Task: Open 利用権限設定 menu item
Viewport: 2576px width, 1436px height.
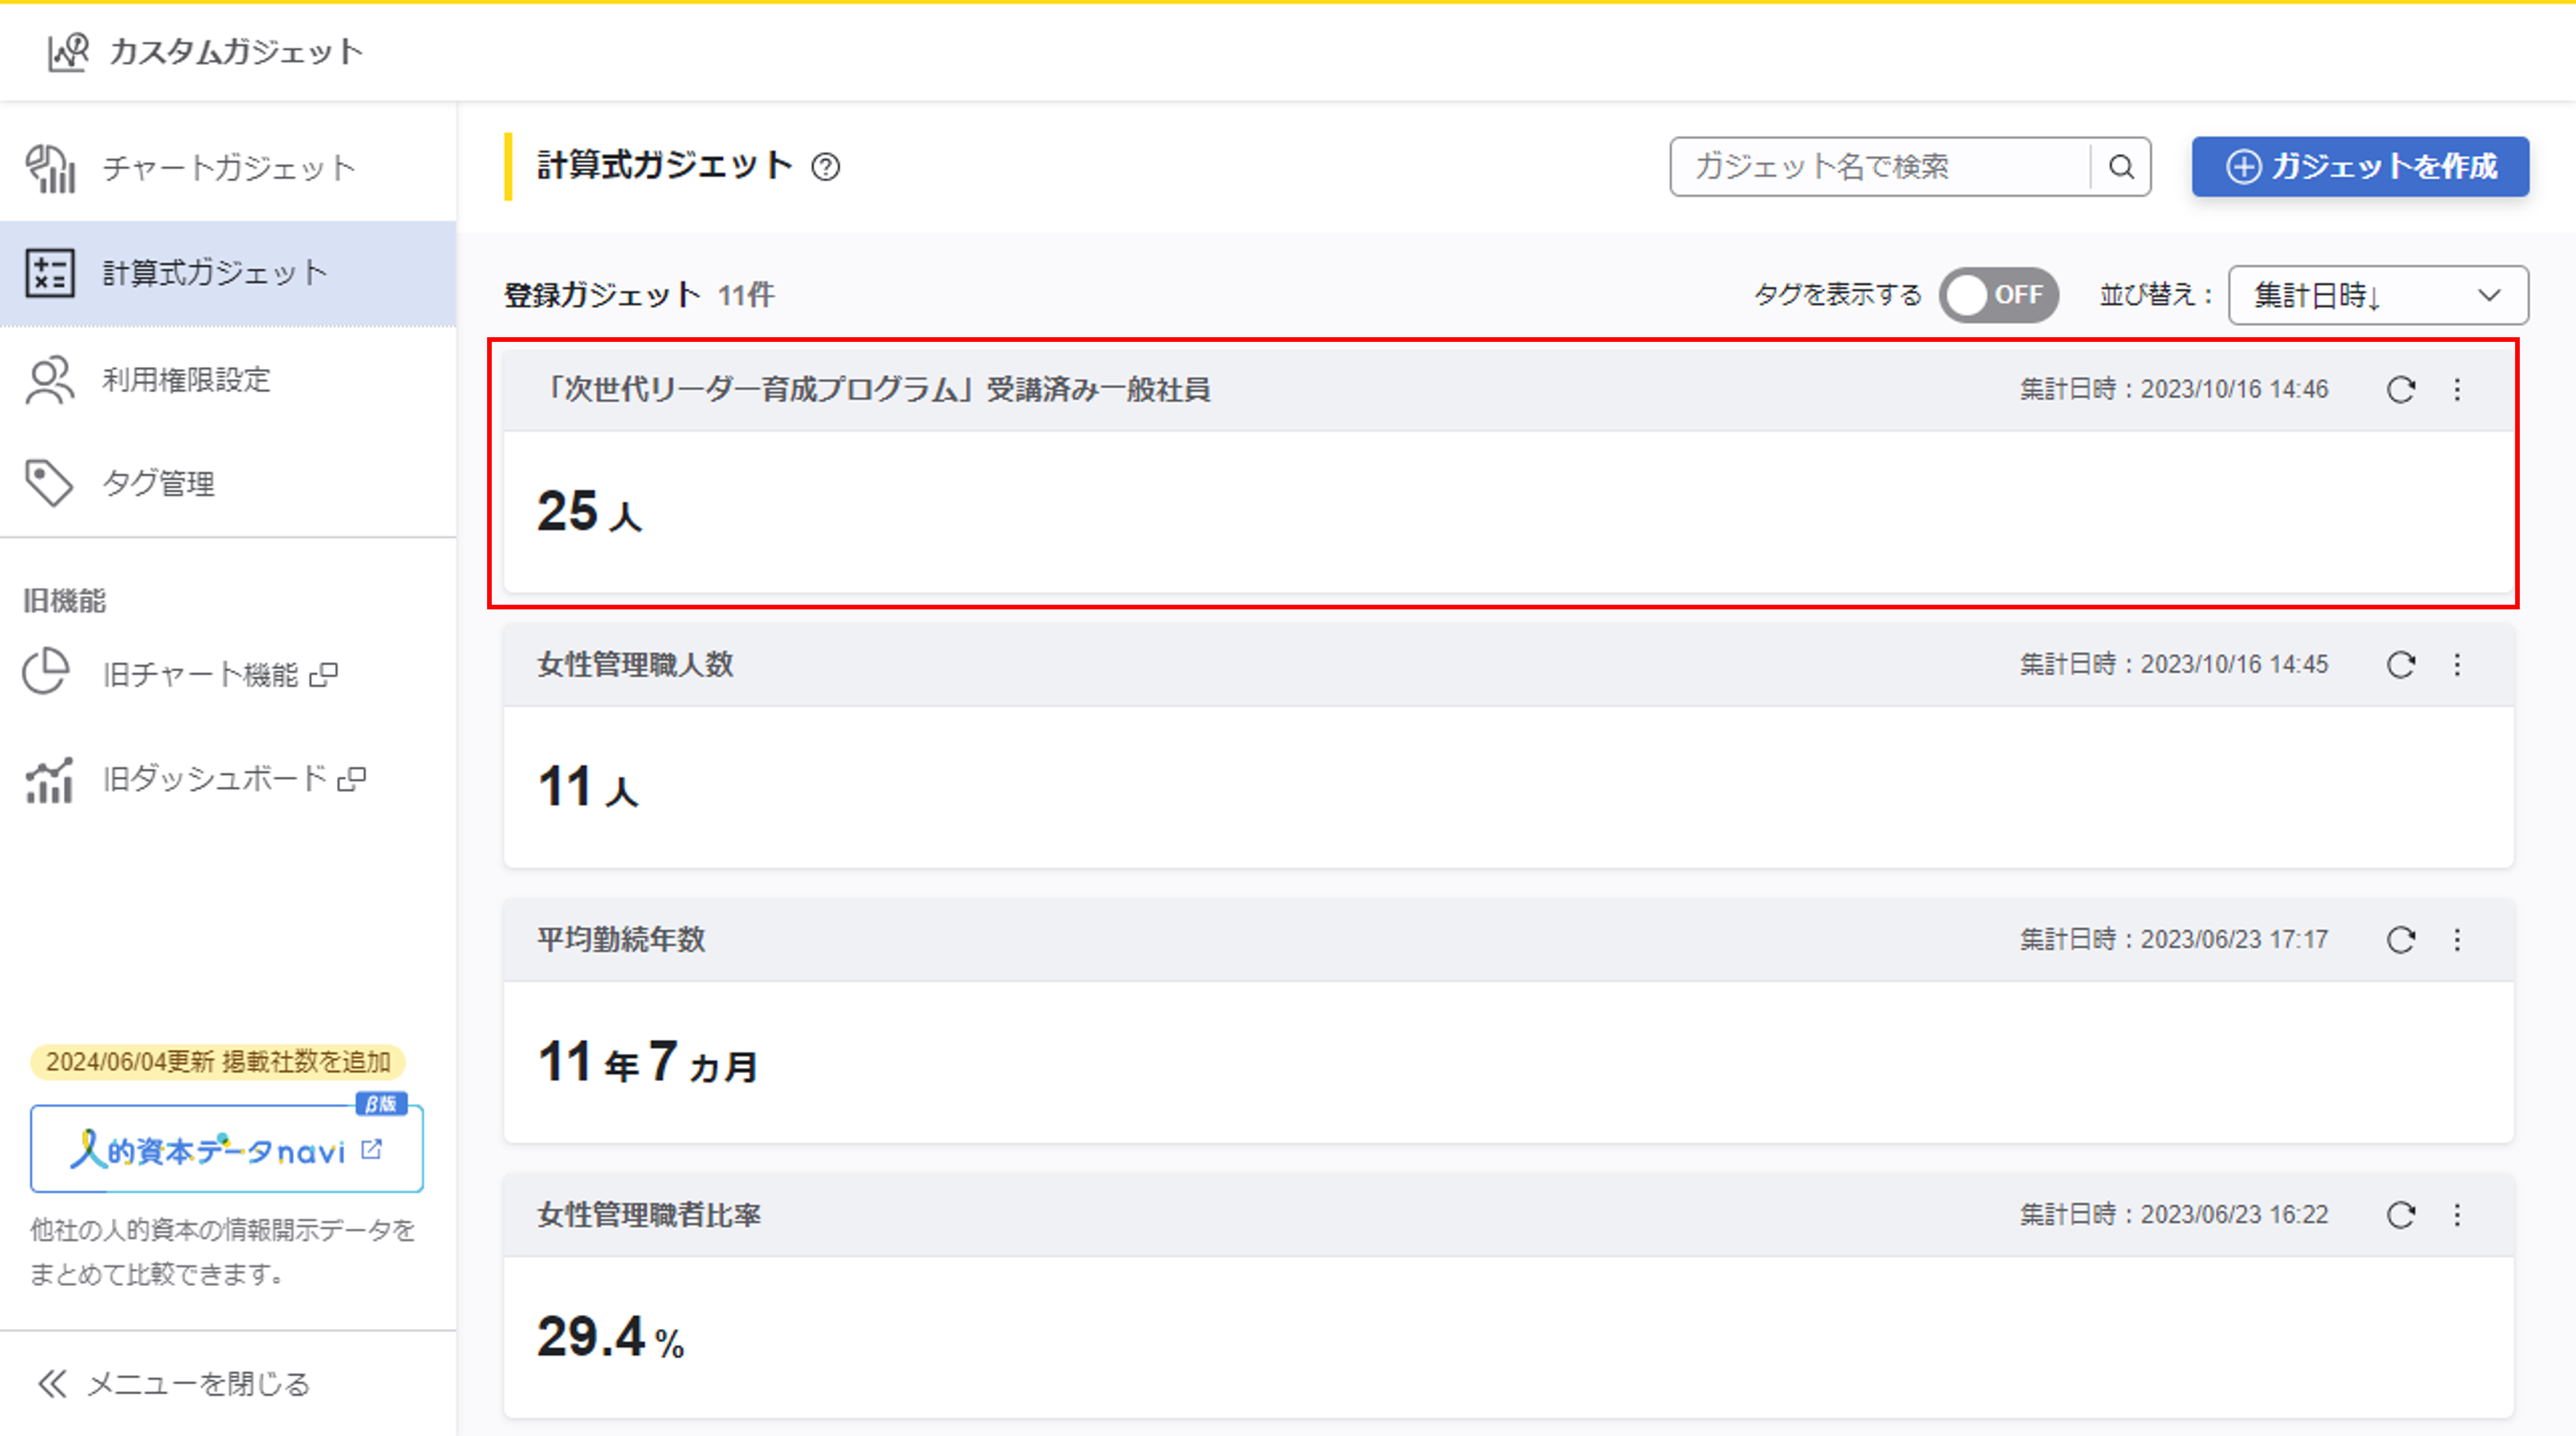Action: pos(186,380)
